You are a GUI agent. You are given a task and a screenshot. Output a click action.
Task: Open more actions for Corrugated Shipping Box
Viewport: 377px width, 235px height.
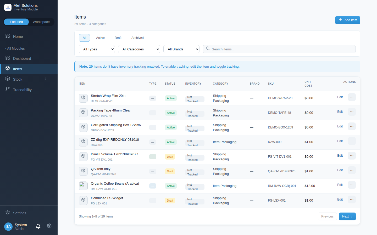(x=352, y=126)
